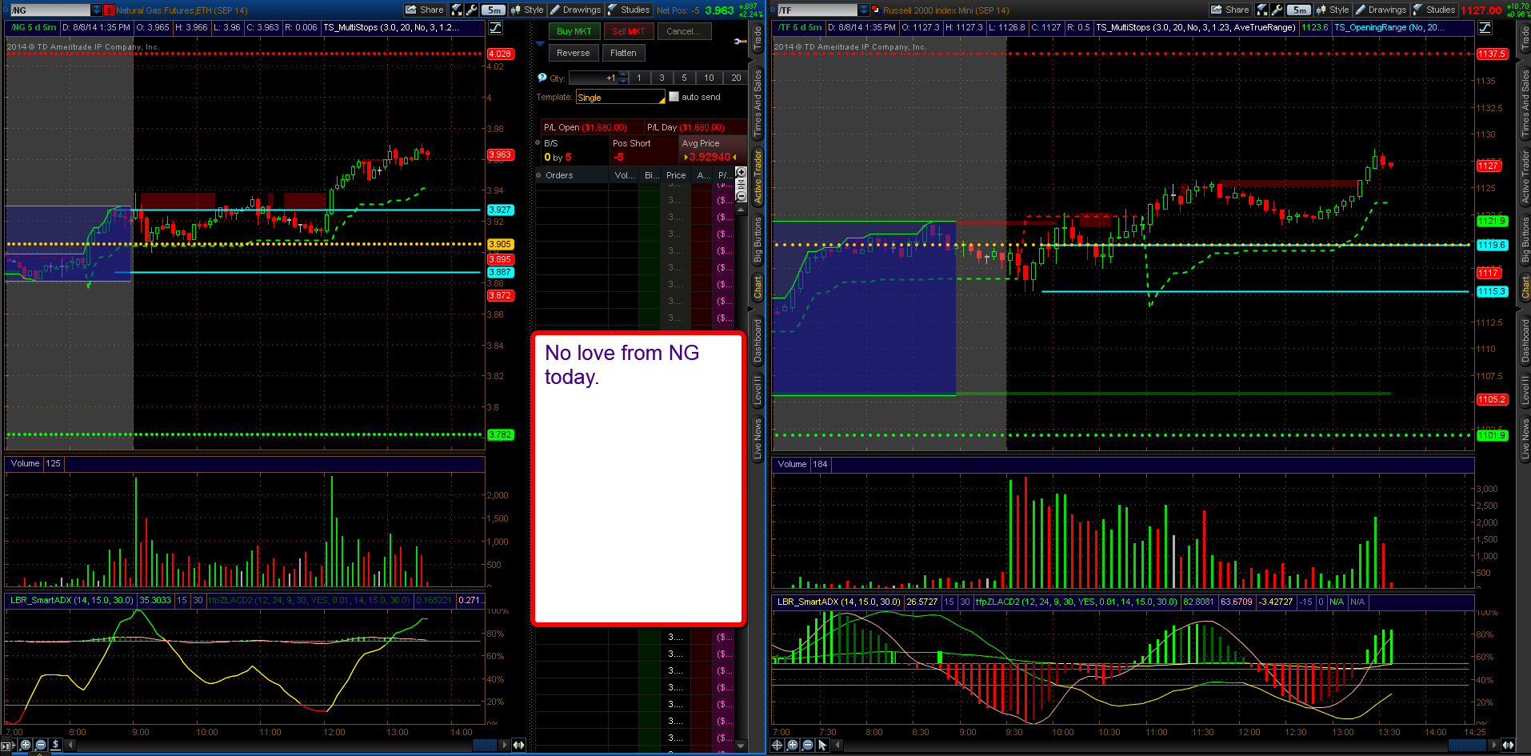This screenshot has height=756, width=1531.
Task: Click the zoom-out icon on the NG chart bottom bar
Action: pyautogui.click(x=41, y=745)
